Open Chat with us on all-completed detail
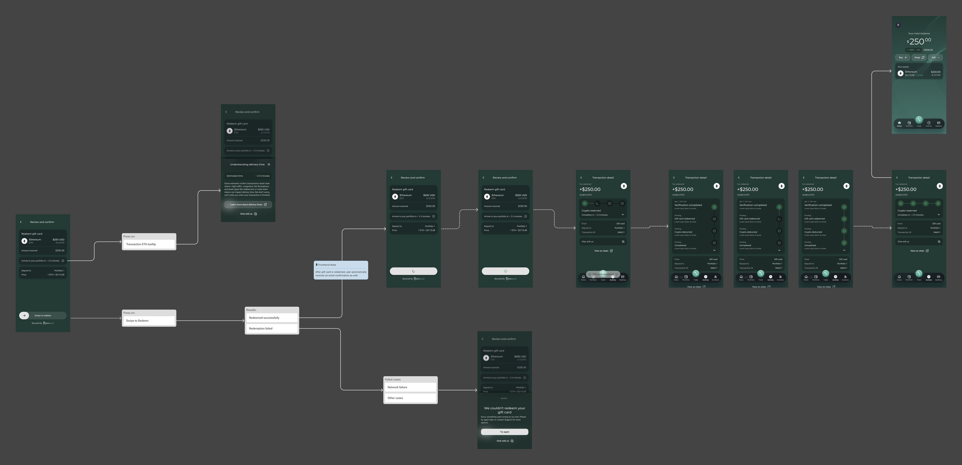 pos(919,242)
